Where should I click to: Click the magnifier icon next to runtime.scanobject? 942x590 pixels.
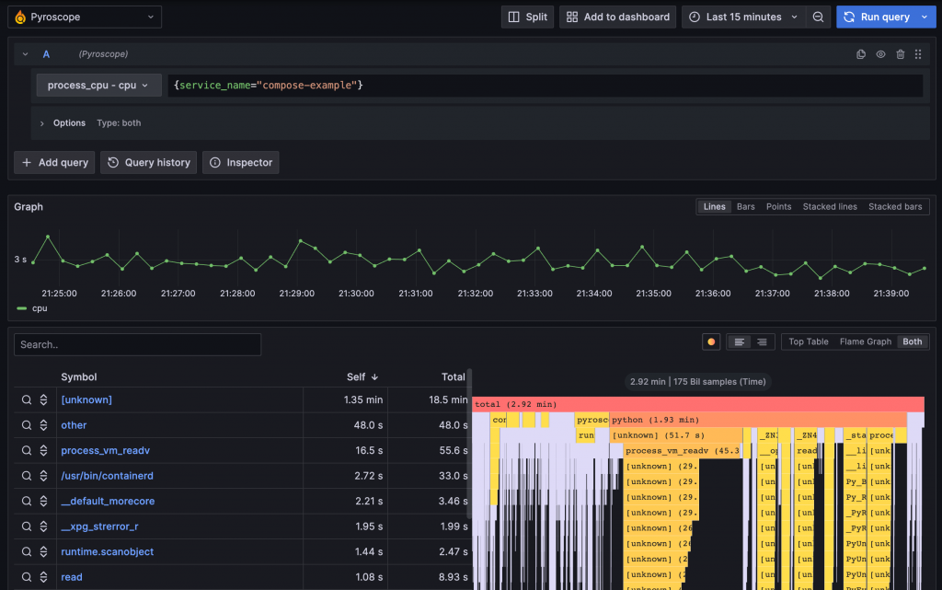(x=29, y=551)
